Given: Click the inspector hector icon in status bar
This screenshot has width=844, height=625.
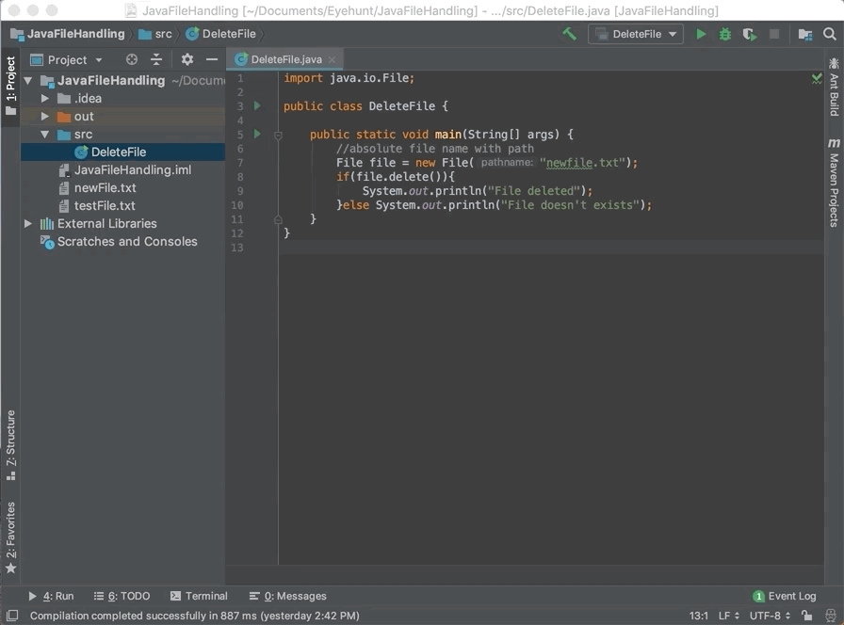Looking at the screenshot, I should pyautogui.click(x=831, y=616).
